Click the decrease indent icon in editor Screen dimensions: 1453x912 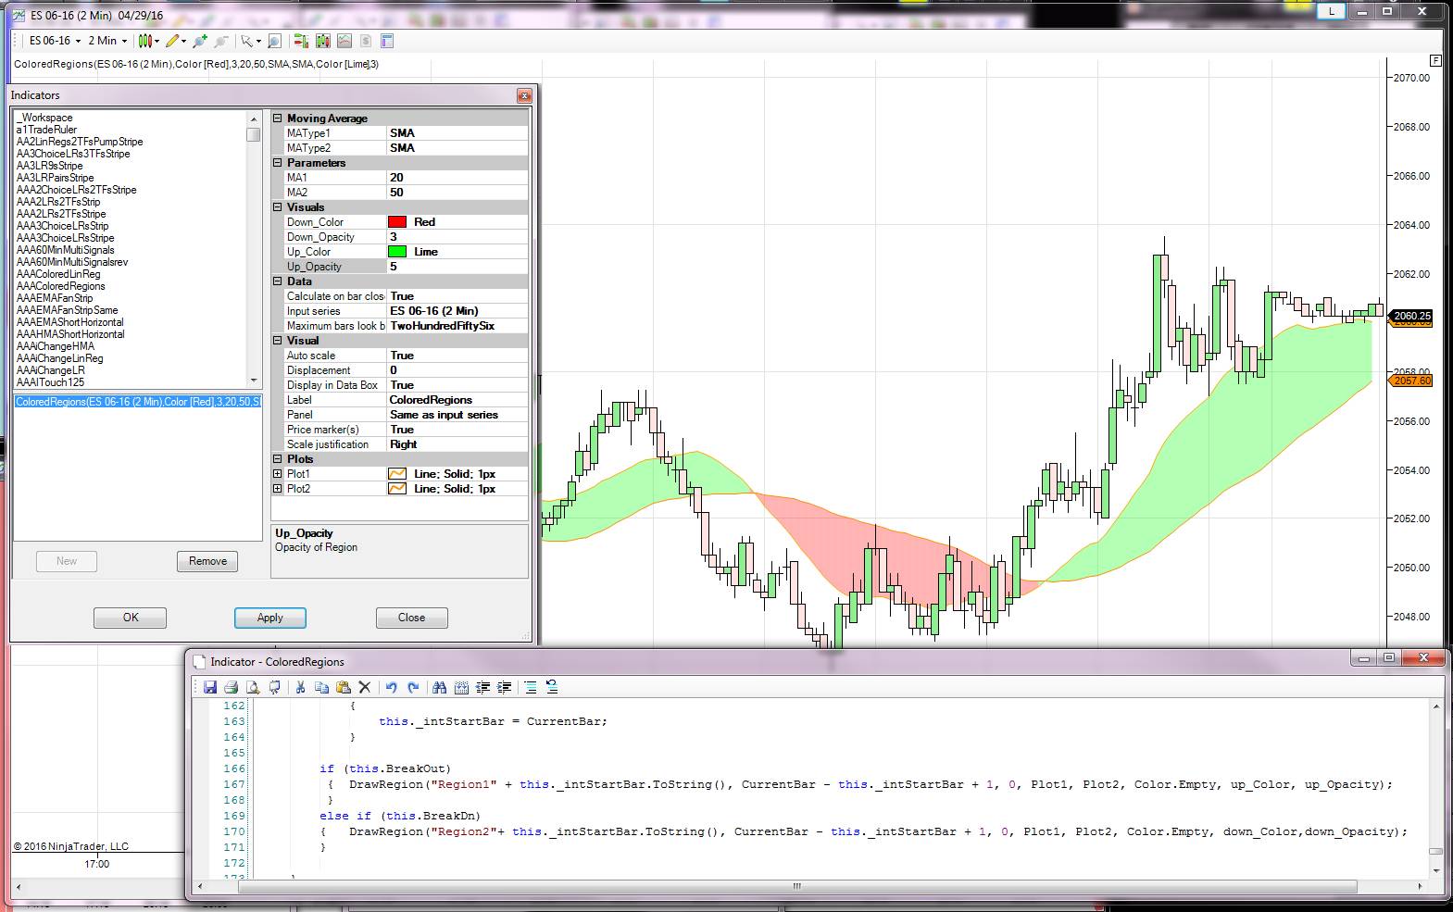click(482, 687)
